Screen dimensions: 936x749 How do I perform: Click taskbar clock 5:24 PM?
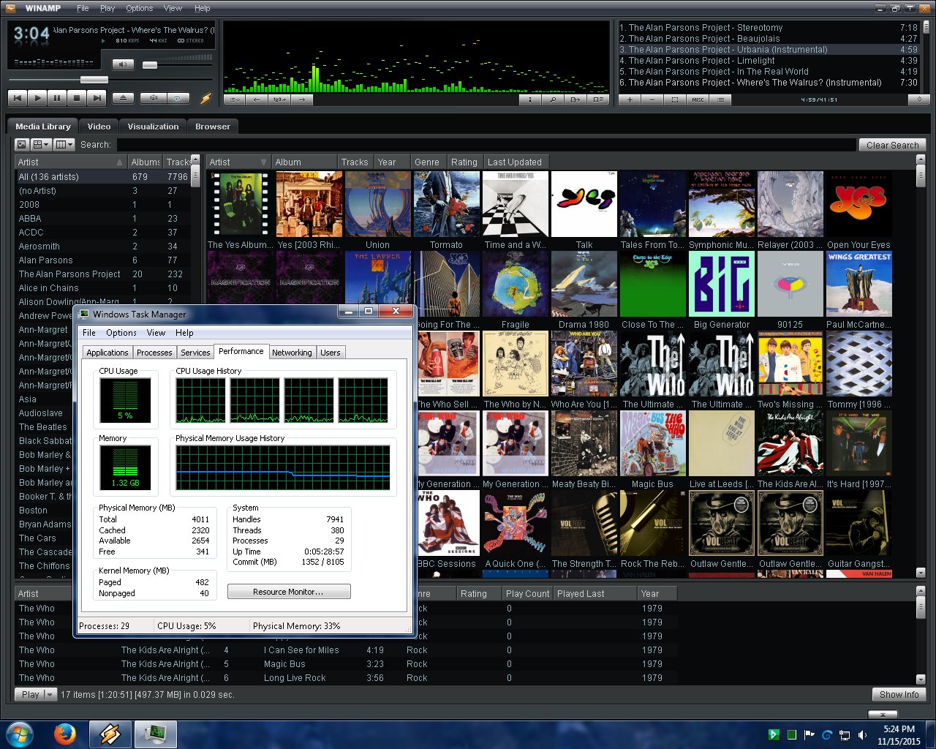coord(899,729)
